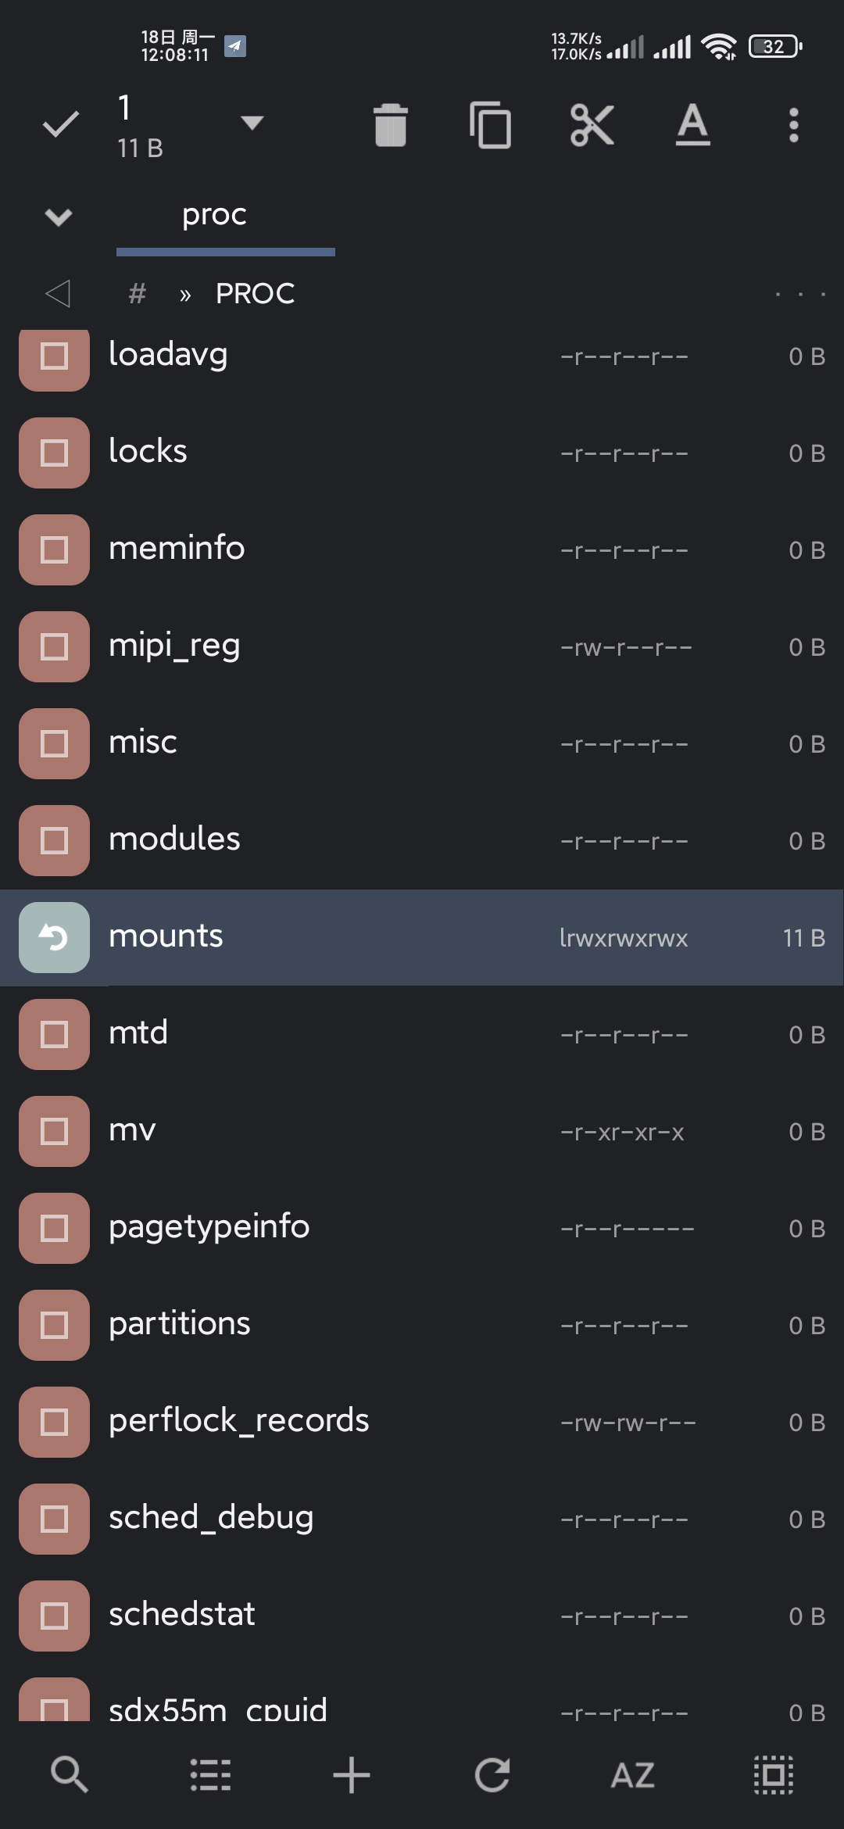Refresh the file list

pos(492,1774)
